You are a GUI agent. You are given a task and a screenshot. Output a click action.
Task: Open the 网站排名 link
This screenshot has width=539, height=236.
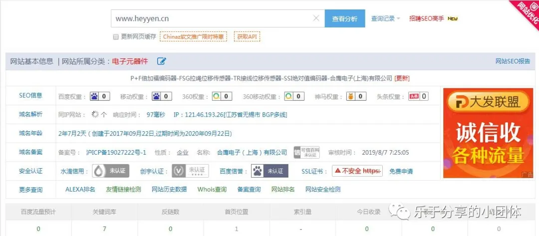pos(283,189)
